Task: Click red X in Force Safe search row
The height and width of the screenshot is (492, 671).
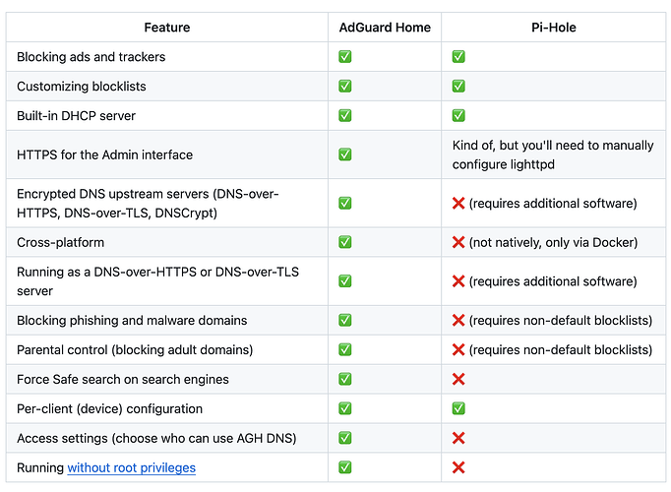Action: point(458,379)
